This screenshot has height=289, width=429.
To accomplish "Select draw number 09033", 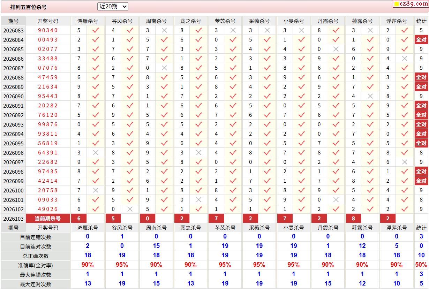I will coord(48,200).
